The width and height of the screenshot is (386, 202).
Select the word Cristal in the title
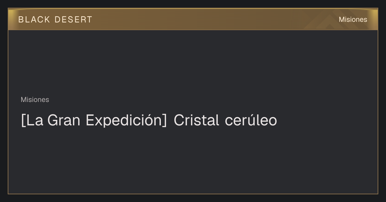(x=197, y=121)
